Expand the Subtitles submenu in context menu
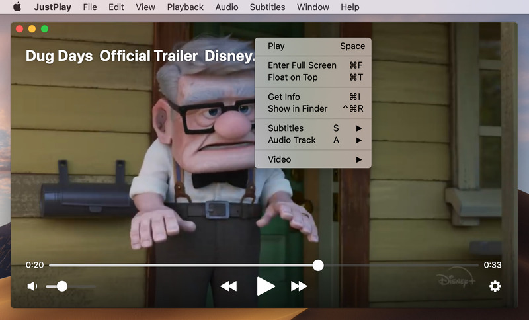The width and height of the screenshot is (529, 320). pos(313,128)
